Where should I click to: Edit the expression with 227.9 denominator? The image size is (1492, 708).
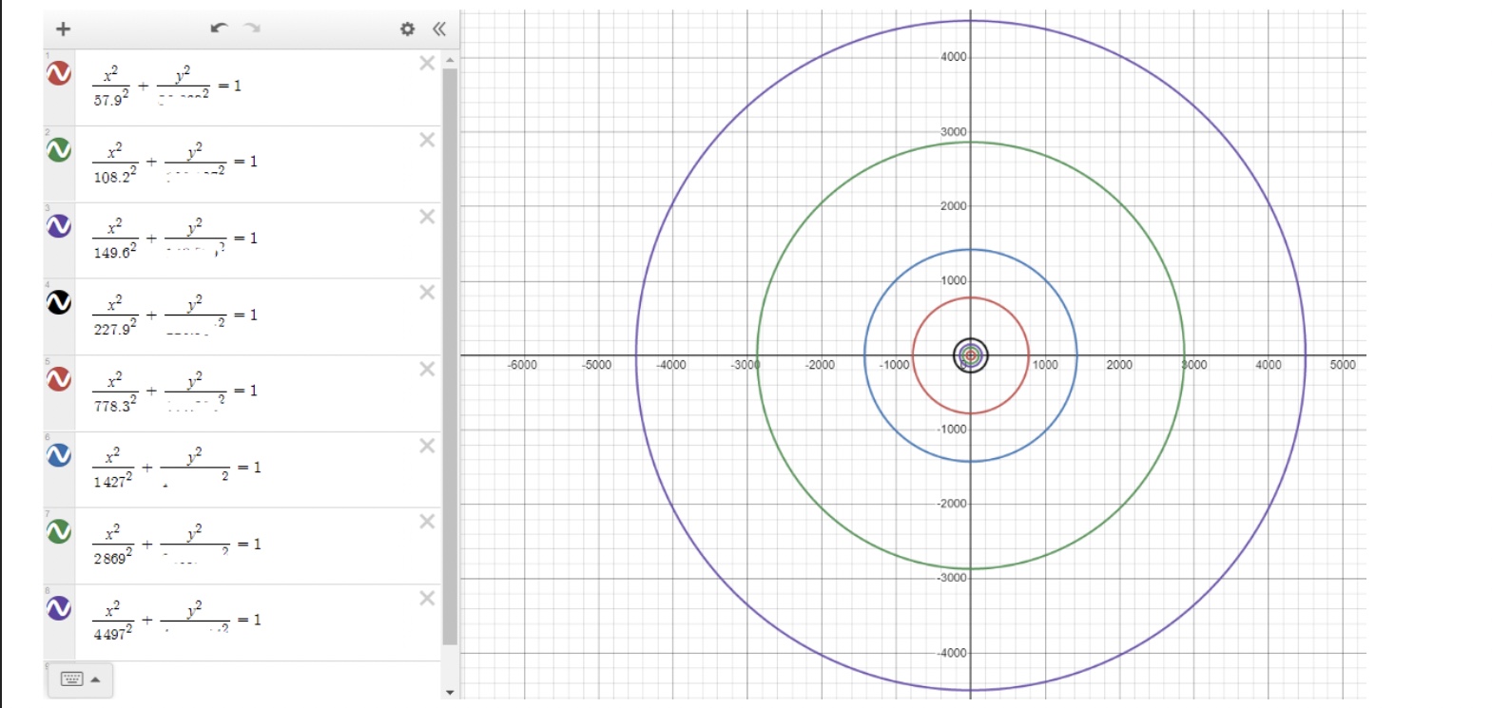click(259, 316)
